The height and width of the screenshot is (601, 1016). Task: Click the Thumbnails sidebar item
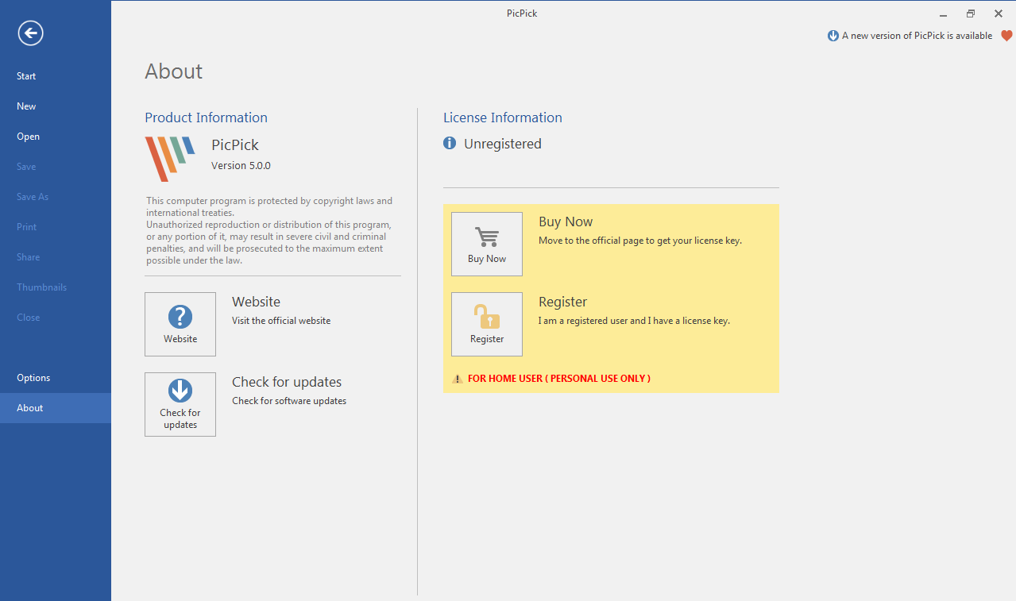pos(56,287)
